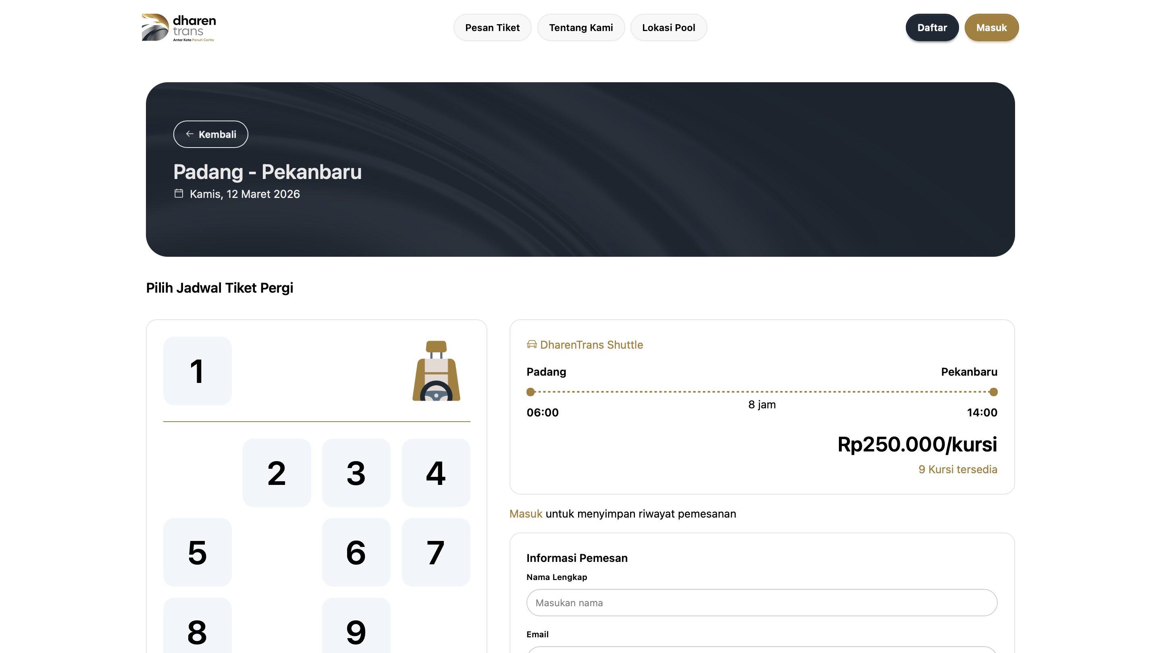Open the Pesan Tiket menu item
The image size is (1161, 653).
(492, 27)
